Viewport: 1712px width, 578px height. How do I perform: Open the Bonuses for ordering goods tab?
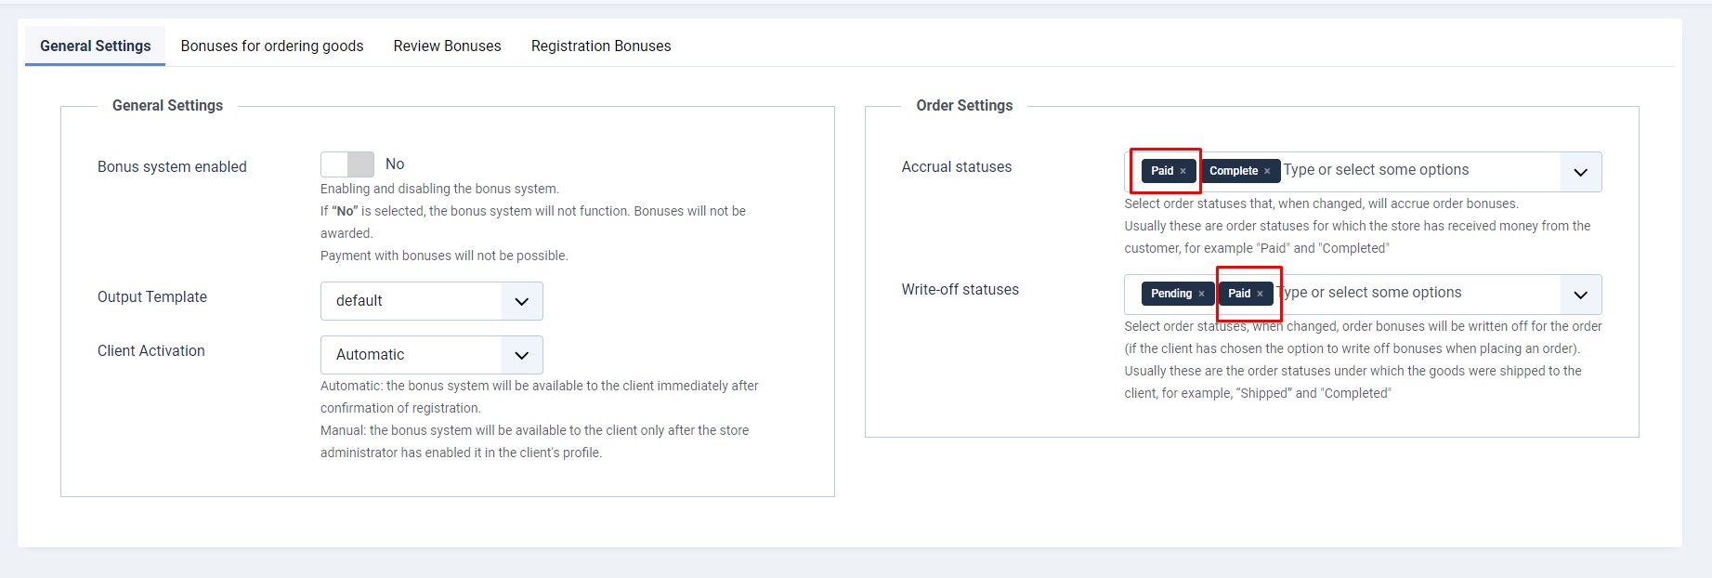[272, 46]
